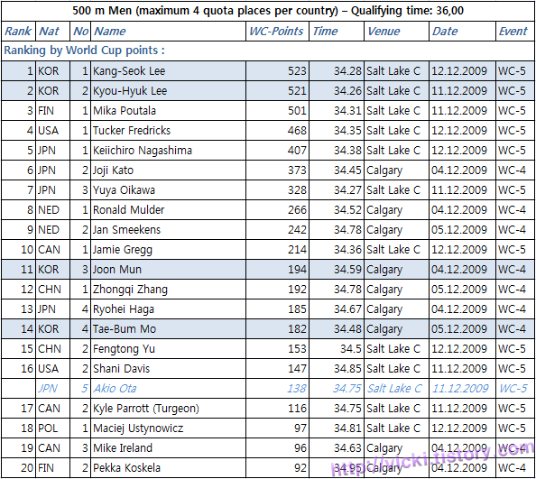Viewport: 536px width, 479px height.
Task: Click the rank number 16
Action: point(27,368)
